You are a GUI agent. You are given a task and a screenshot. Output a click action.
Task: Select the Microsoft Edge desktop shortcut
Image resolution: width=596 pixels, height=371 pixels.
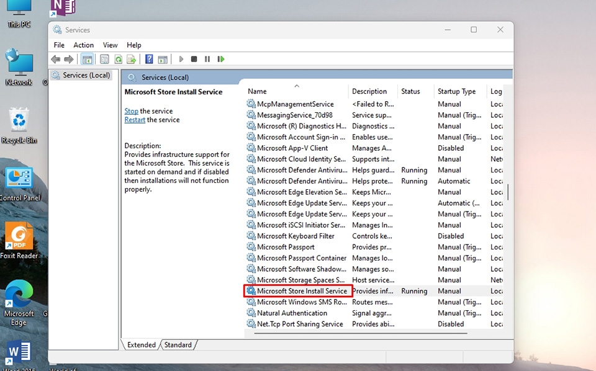point(19,303)
